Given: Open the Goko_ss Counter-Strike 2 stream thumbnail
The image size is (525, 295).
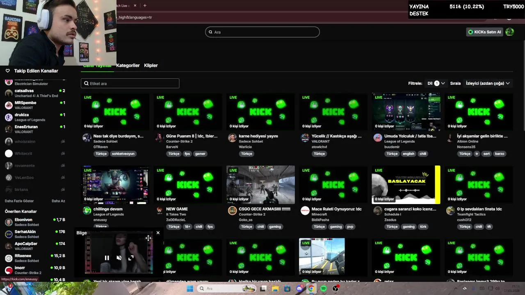Looking at the screenshot, I should 260,185.
